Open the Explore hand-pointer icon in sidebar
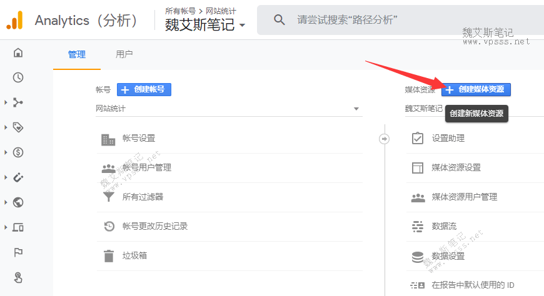Viewport: 544px width, 296px height. click(18, 277)
